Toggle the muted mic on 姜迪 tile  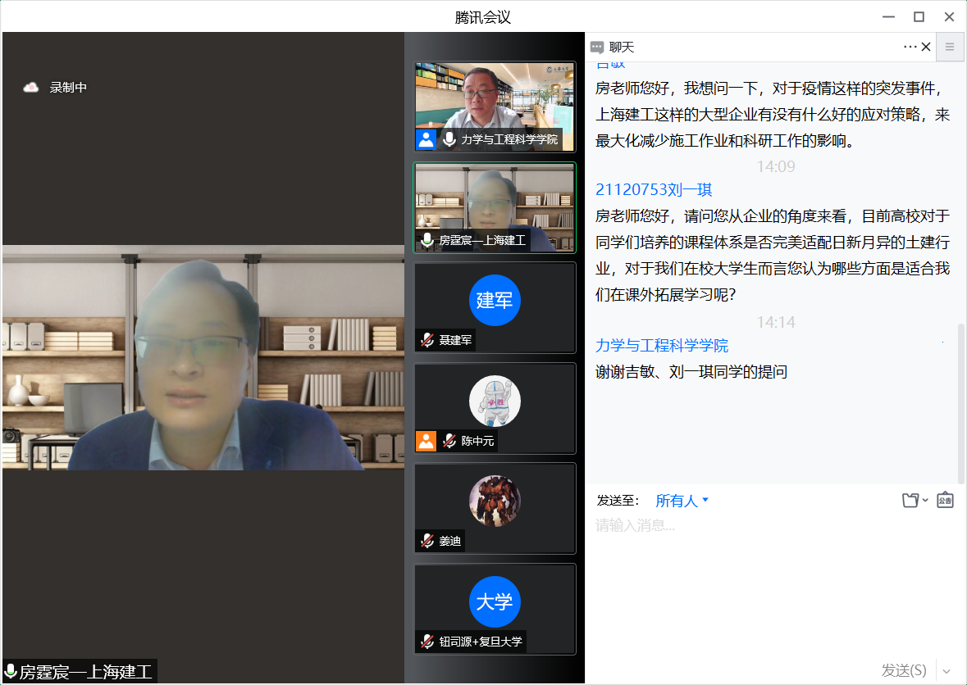point(427,541)
